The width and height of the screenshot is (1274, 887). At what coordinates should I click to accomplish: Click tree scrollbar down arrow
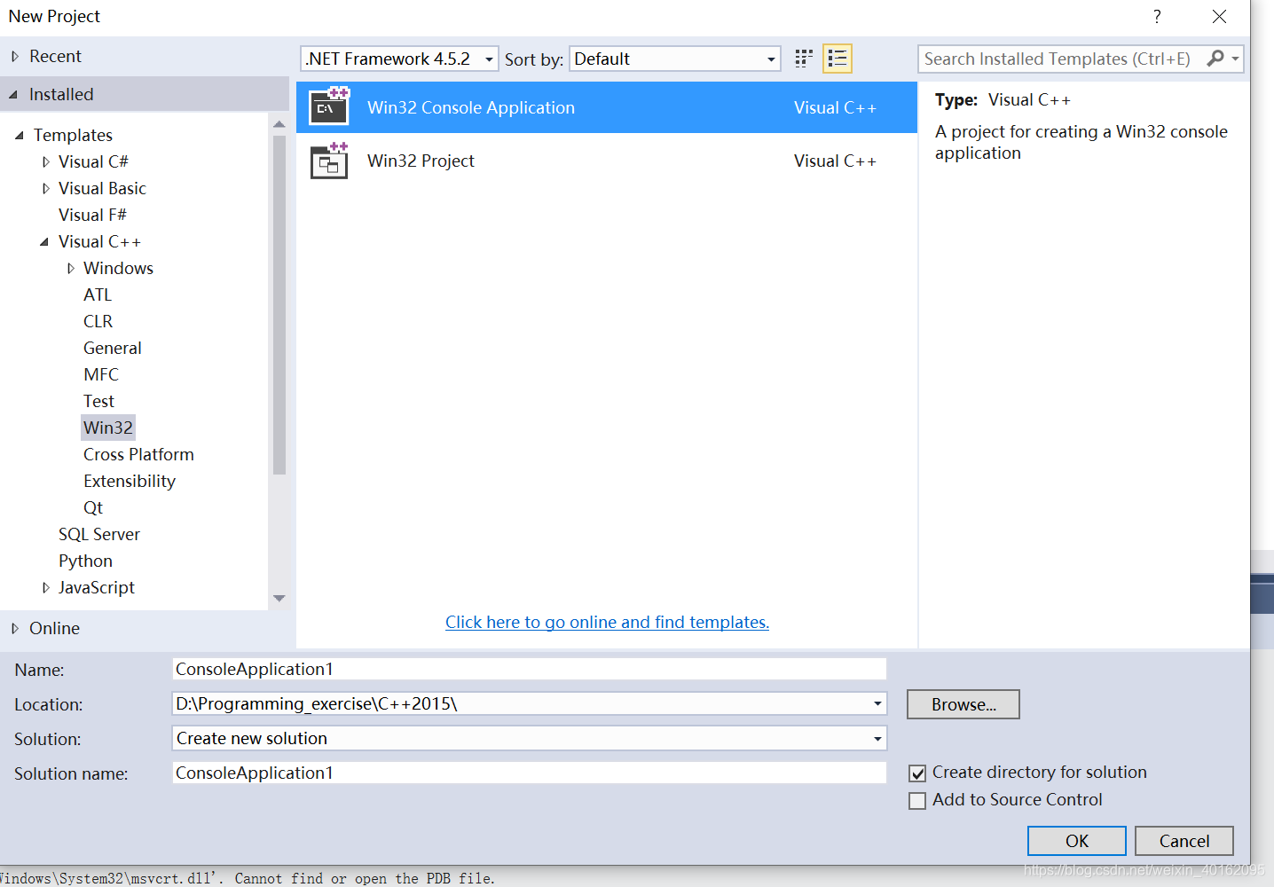[x=279, y=598]
